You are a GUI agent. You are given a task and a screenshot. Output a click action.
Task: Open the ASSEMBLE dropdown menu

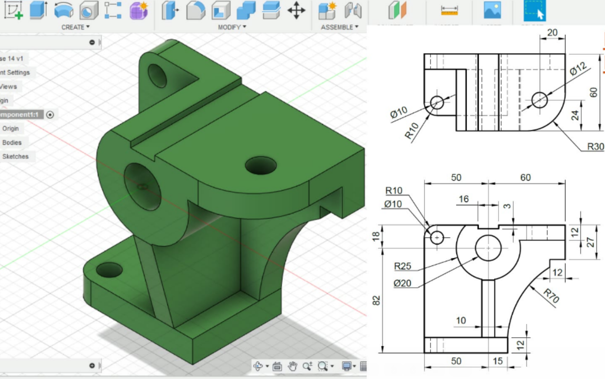340,27
